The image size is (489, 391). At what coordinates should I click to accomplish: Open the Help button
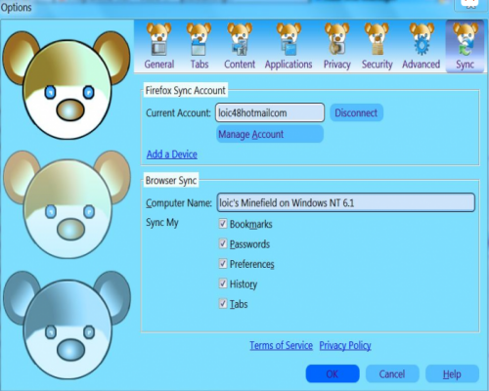coord(452,373)
